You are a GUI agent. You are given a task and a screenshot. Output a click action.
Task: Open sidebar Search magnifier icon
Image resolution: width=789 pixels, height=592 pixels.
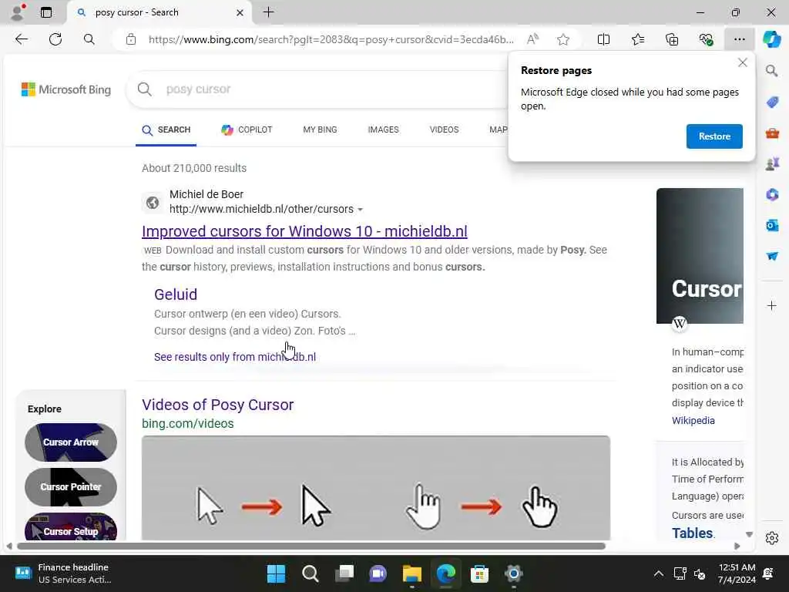tap(772, 70)
